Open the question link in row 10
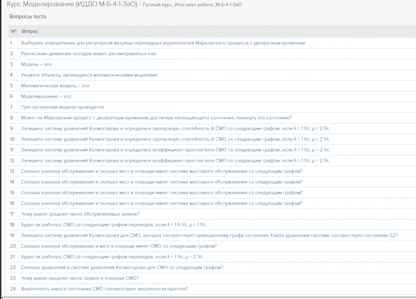 [176, 139]
